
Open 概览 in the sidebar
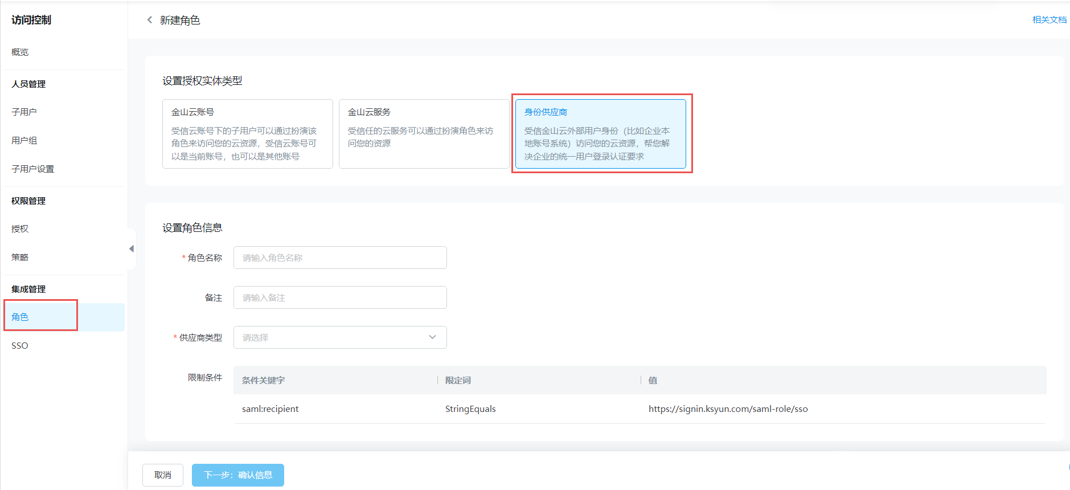coord(20,52)
